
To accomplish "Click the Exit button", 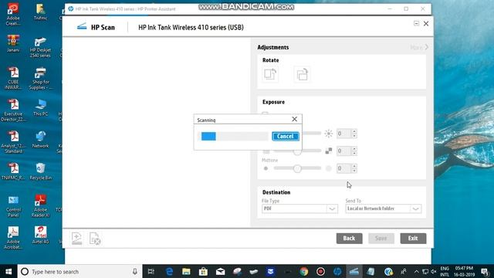I will [x=413, y=239].
